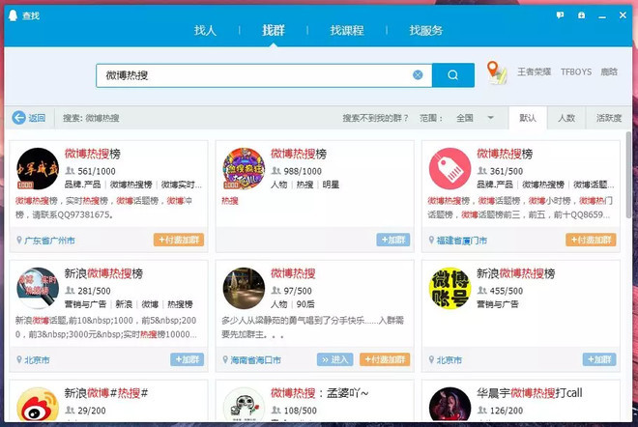Open the feedback icon in title bar
Image resolution: width=638 pixels, height=427 pixels.
(561, 15)
